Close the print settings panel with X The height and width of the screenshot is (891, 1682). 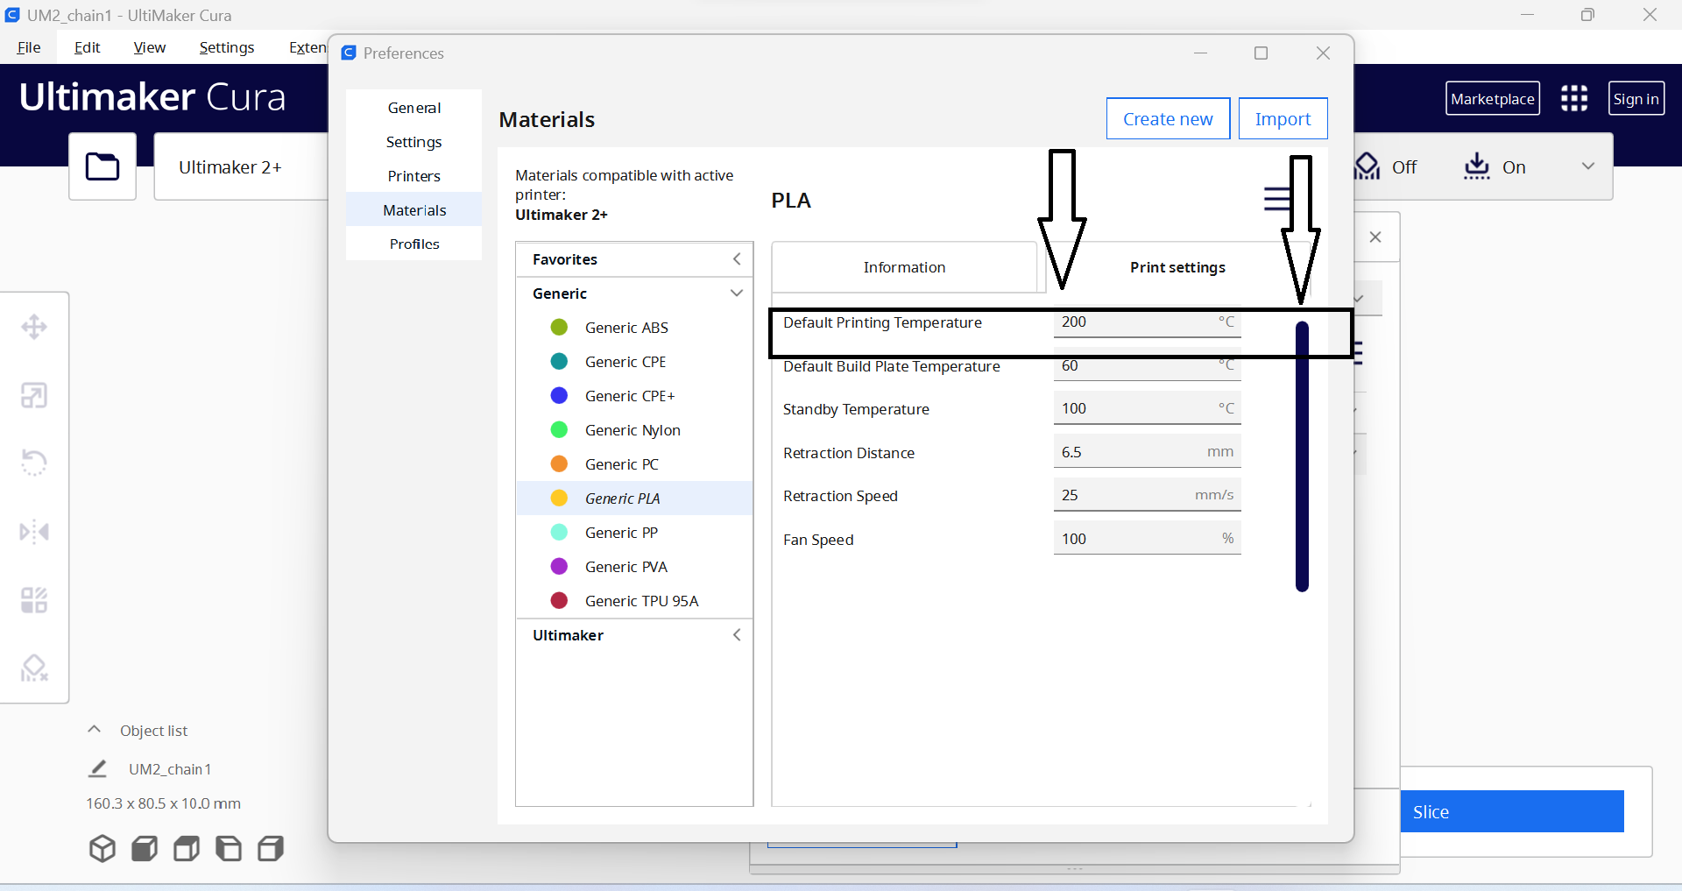[x=1375, y=237]
